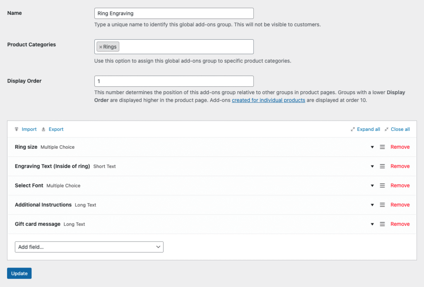Remove the Select Font field
424x287 pixels.
(400, 186)
